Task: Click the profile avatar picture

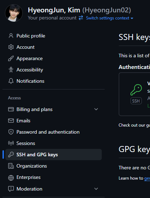Action: coord(14,13)
